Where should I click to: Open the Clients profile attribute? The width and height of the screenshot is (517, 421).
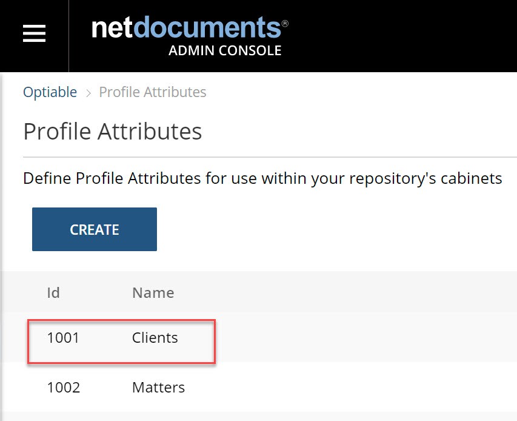[155, 337]
